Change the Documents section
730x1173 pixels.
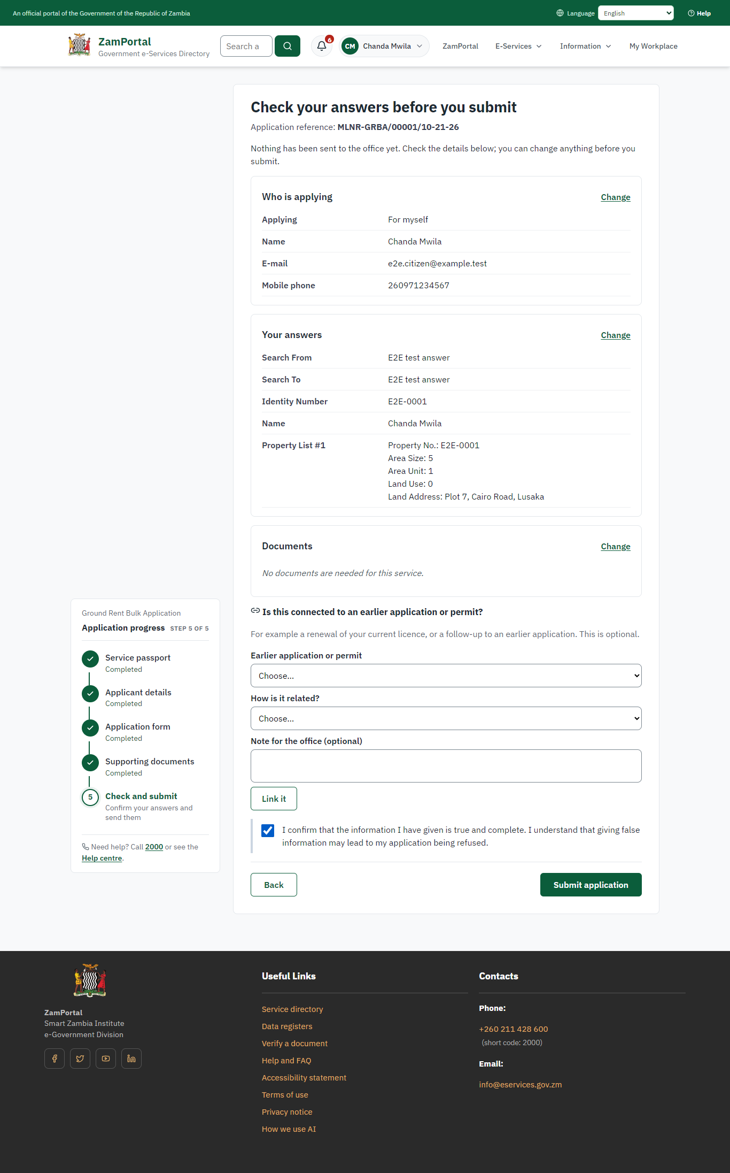point(616,547)
